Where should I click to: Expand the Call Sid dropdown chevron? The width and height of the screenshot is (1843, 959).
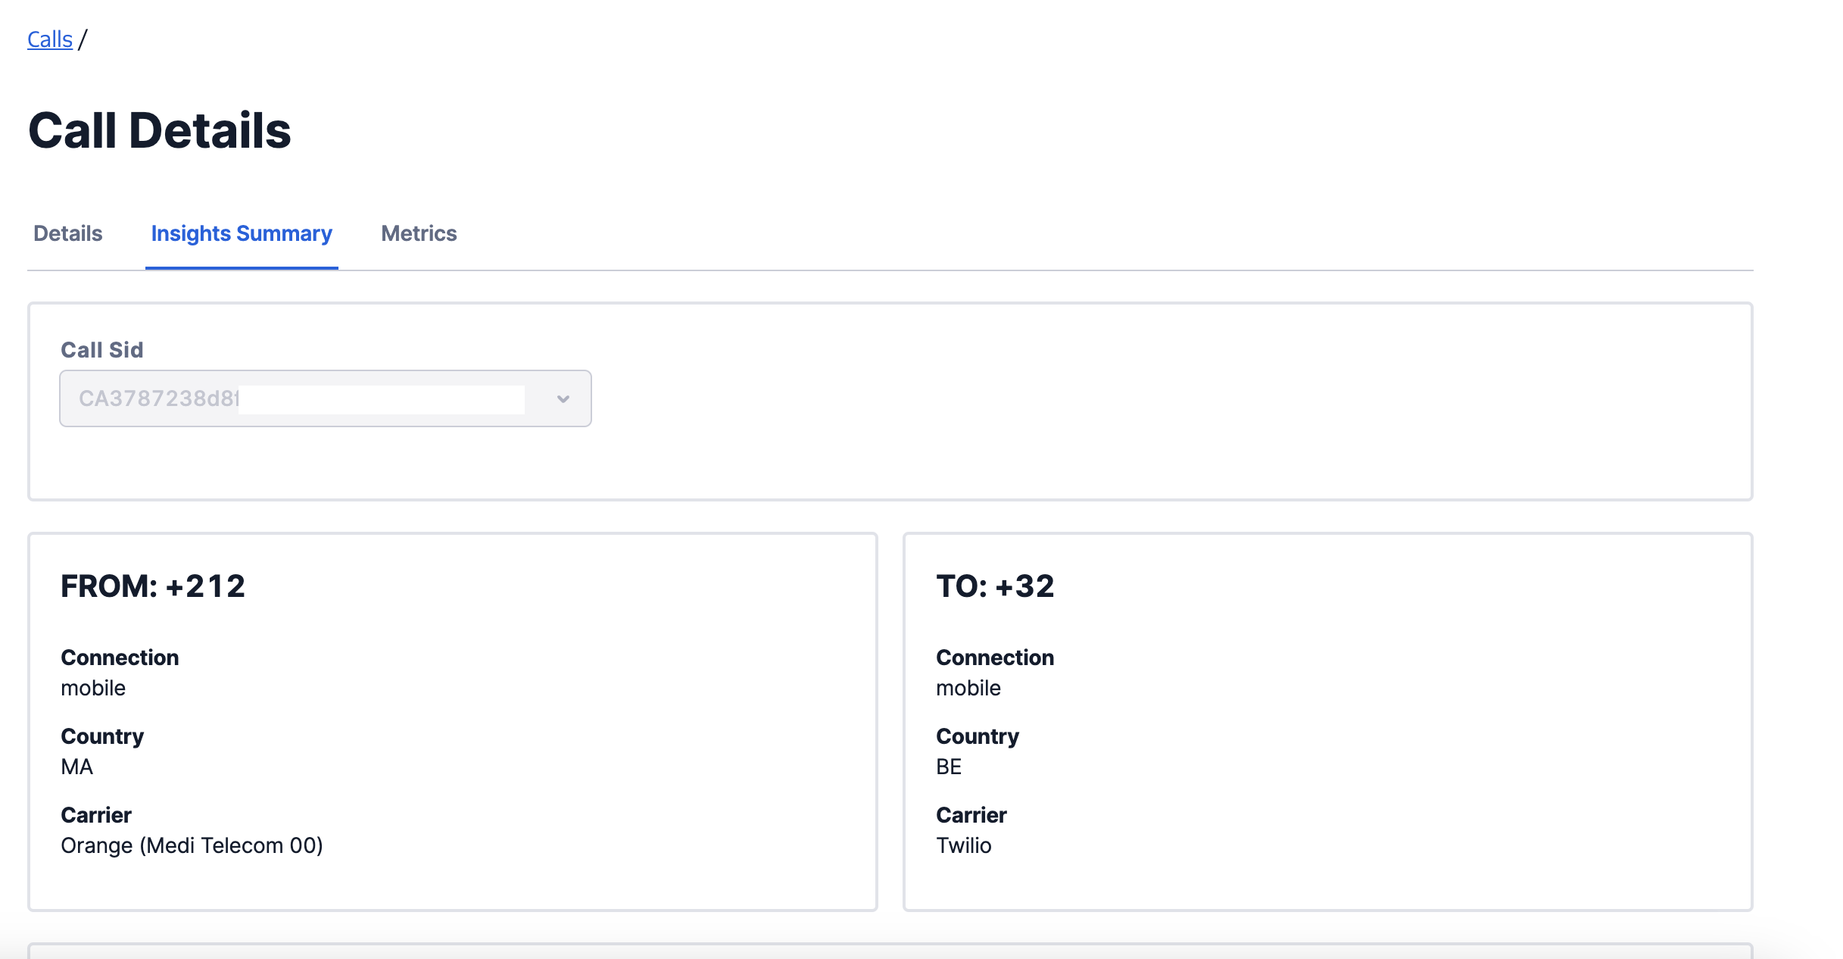tap(563, 399)
